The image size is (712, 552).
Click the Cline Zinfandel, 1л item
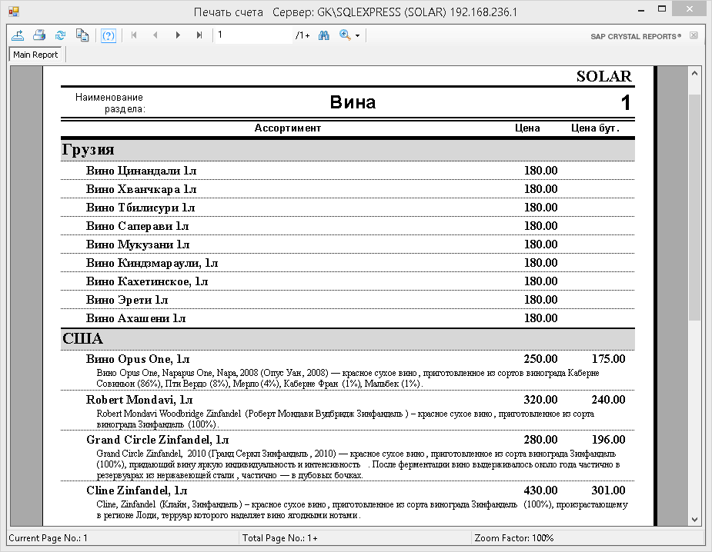click(x=137, y=490)
